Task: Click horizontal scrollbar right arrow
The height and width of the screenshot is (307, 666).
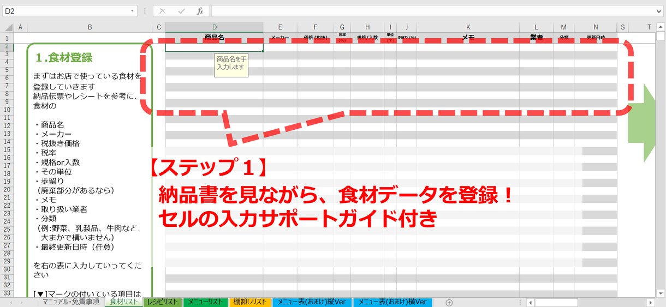Action: [650, 303]
